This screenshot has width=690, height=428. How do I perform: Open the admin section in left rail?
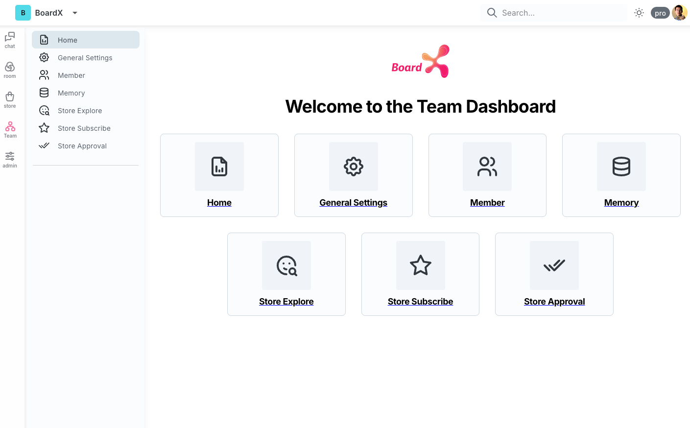tap(10, 160)
